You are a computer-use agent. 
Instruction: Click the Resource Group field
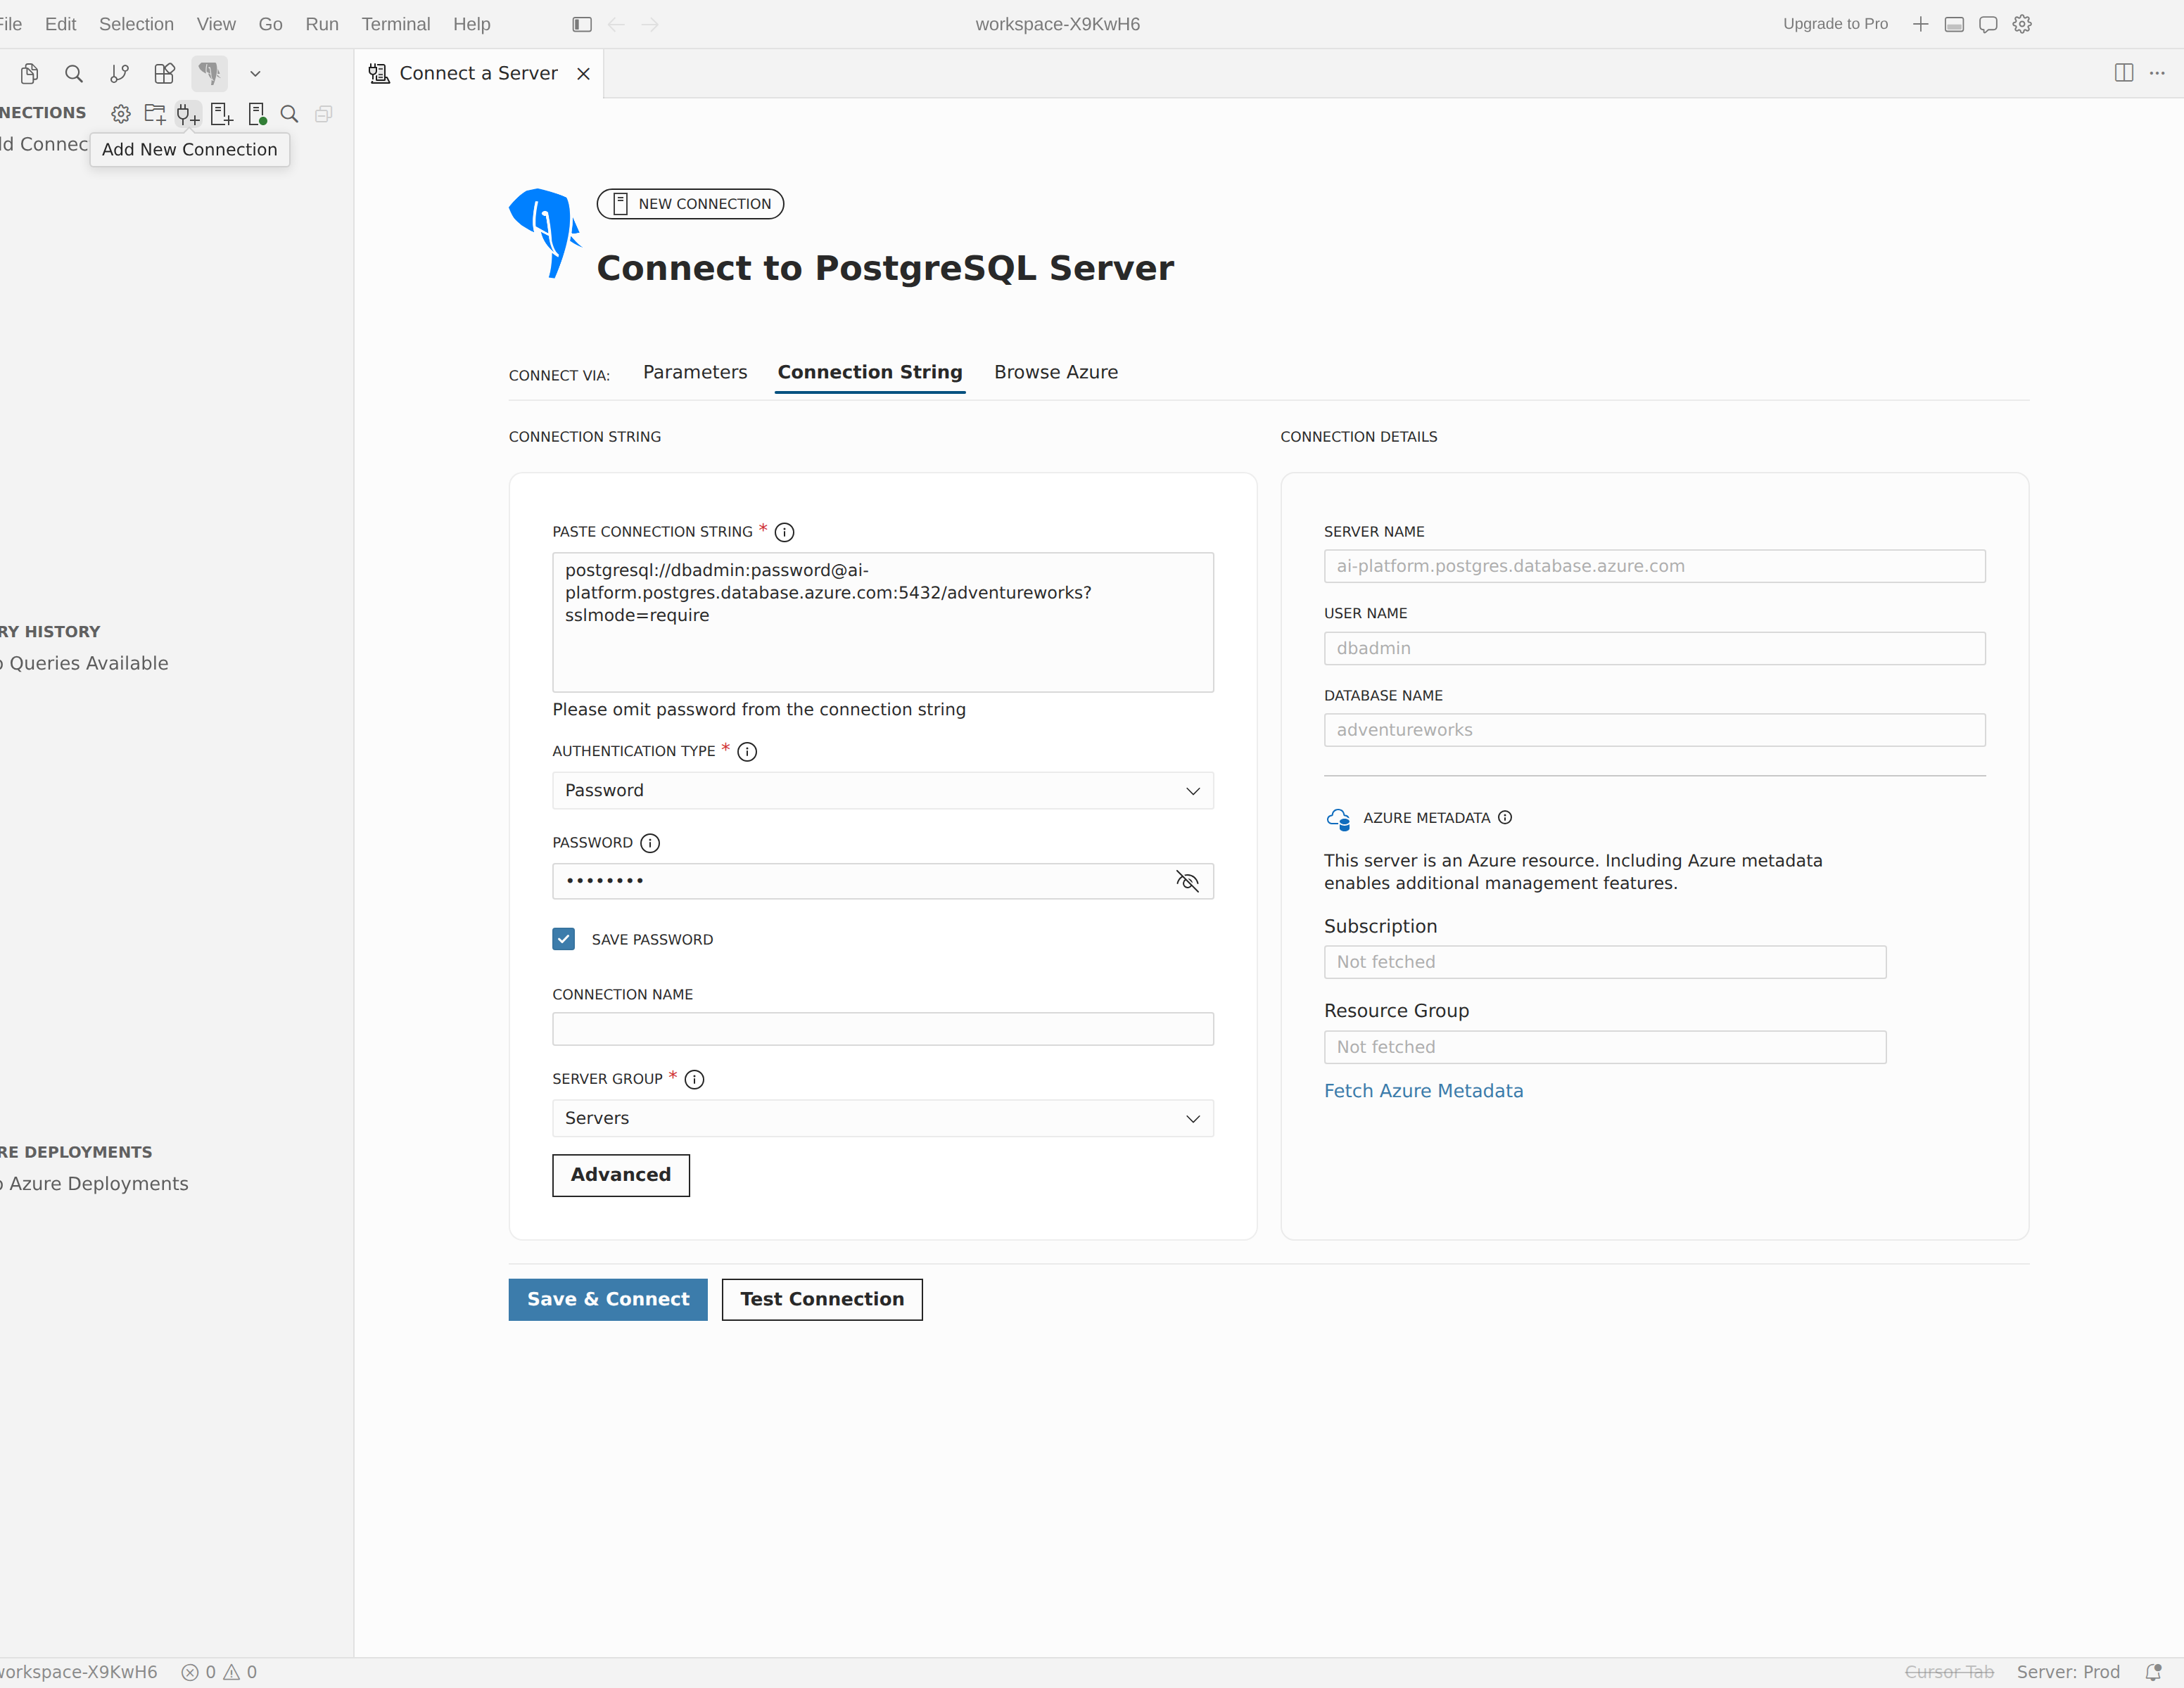(x=1605, y=1047)
